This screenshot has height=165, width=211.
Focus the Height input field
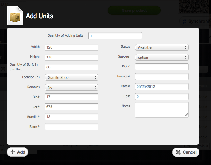pyautogui.click(x=72, y=57)
